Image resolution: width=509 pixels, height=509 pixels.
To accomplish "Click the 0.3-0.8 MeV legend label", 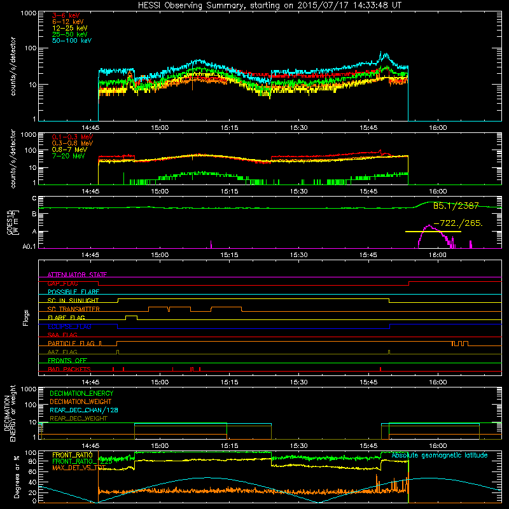I will click(73, 143).
